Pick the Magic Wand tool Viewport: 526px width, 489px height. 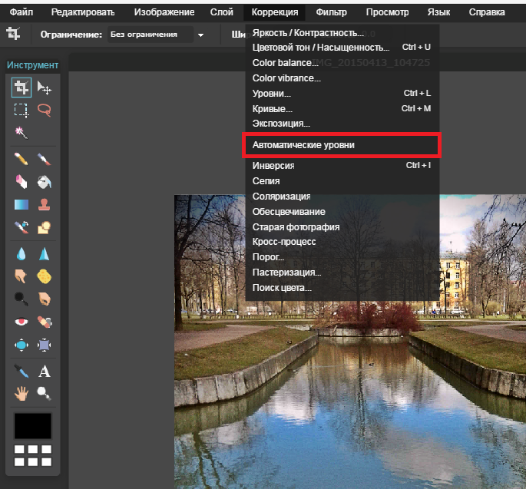(22, 133)
